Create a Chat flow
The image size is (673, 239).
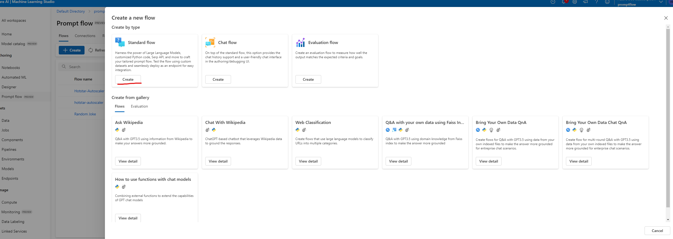click(x=218, y=79)
